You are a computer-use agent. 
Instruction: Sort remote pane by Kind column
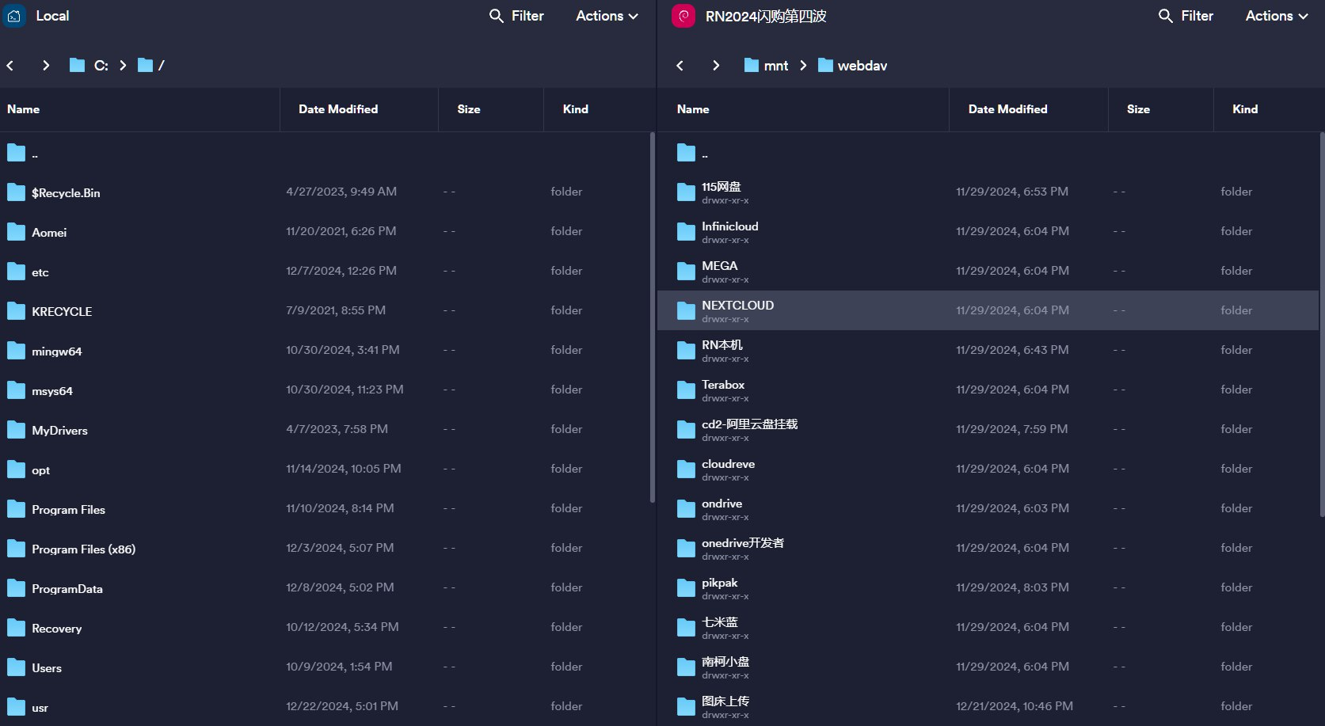coord(1245,109)
